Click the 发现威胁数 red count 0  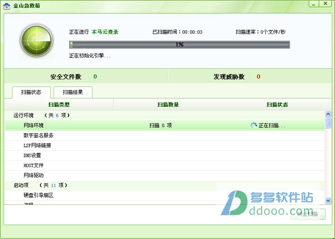point(259,77)
